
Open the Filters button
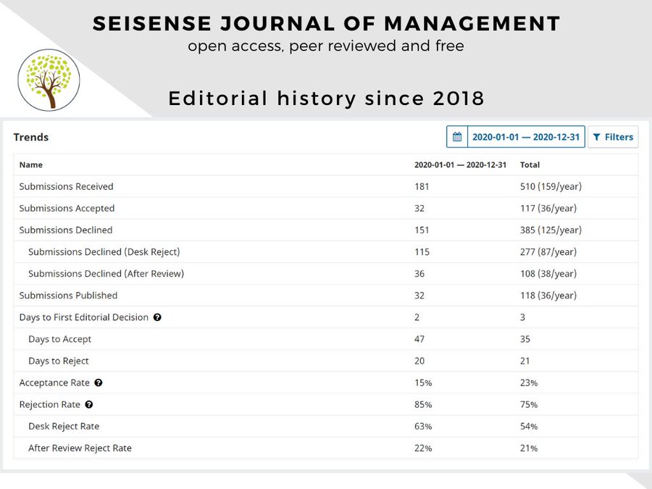(613, 137)
